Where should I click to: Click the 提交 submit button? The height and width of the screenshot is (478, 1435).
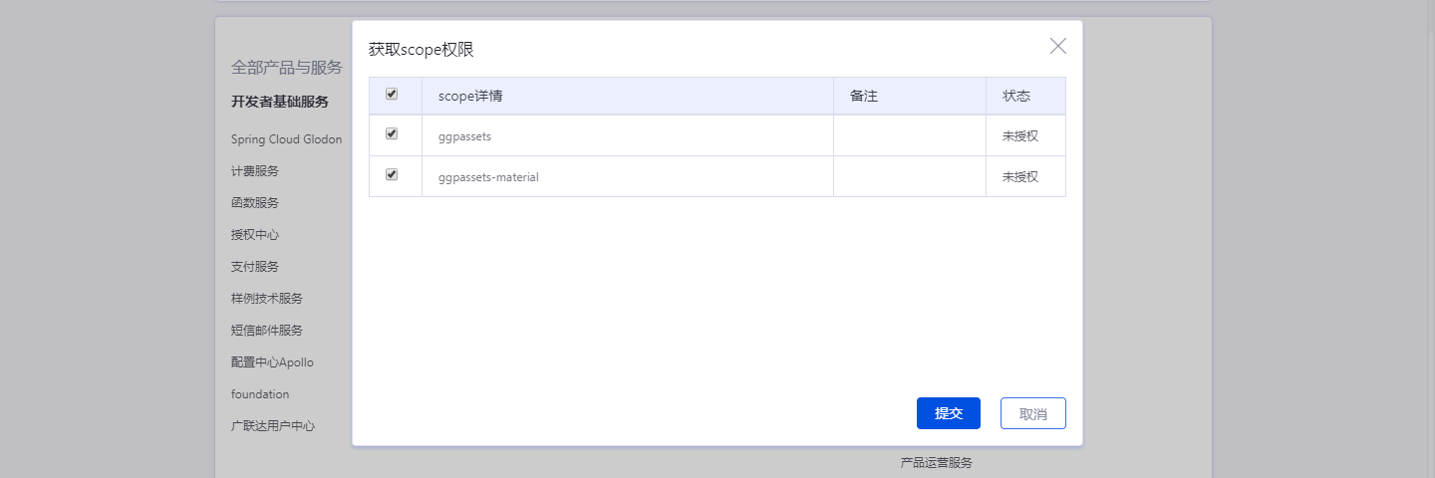[x=948, y=413]
